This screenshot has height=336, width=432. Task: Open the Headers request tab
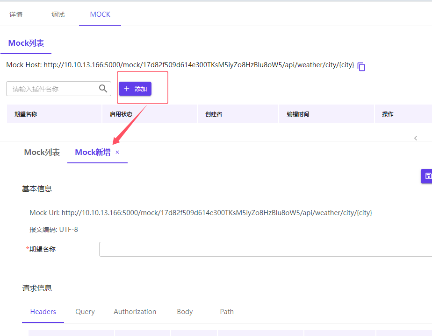(43, 312)
